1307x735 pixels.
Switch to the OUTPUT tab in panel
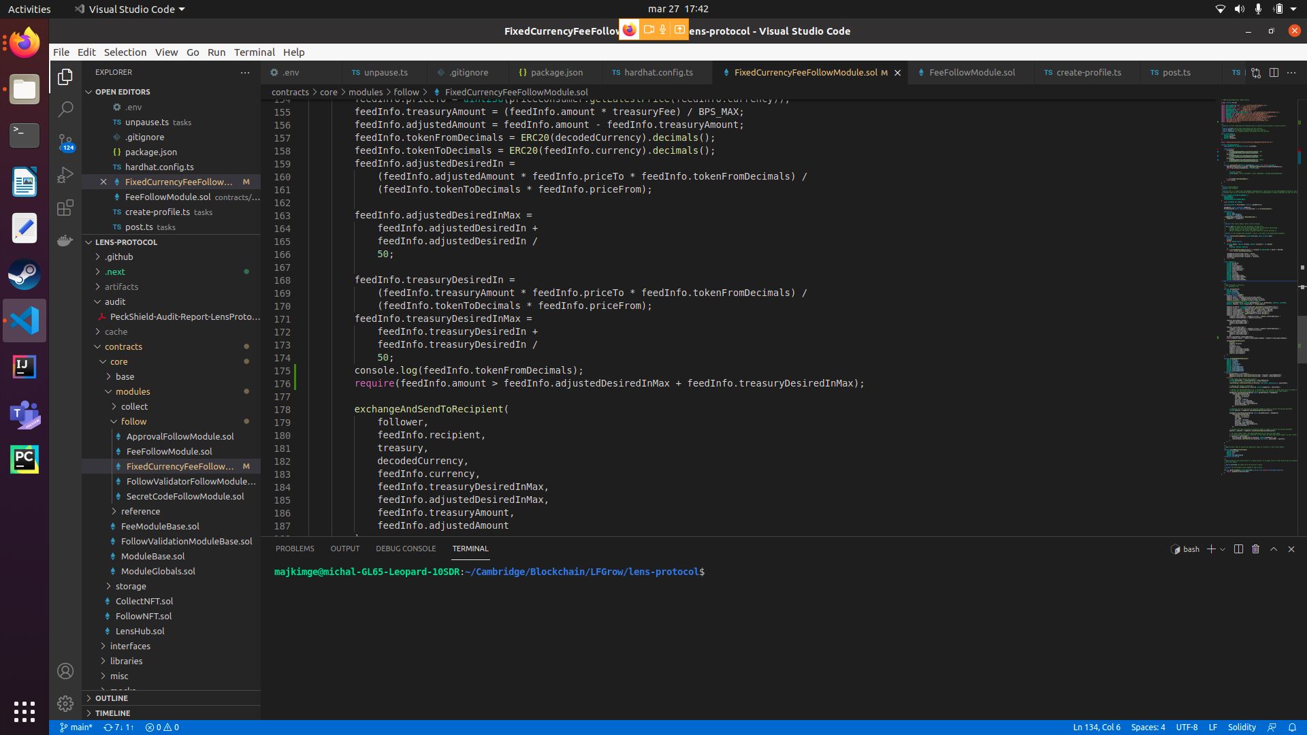344,549
